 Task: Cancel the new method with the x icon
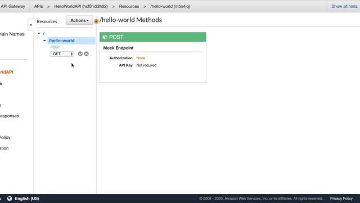pyautogui.click(x=86, y=54)
